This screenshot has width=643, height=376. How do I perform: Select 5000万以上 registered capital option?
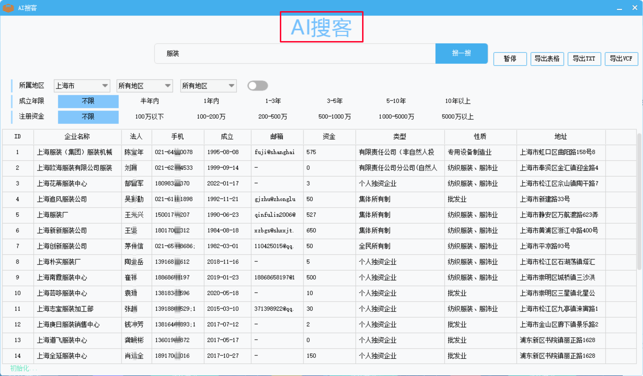(457, 117)
